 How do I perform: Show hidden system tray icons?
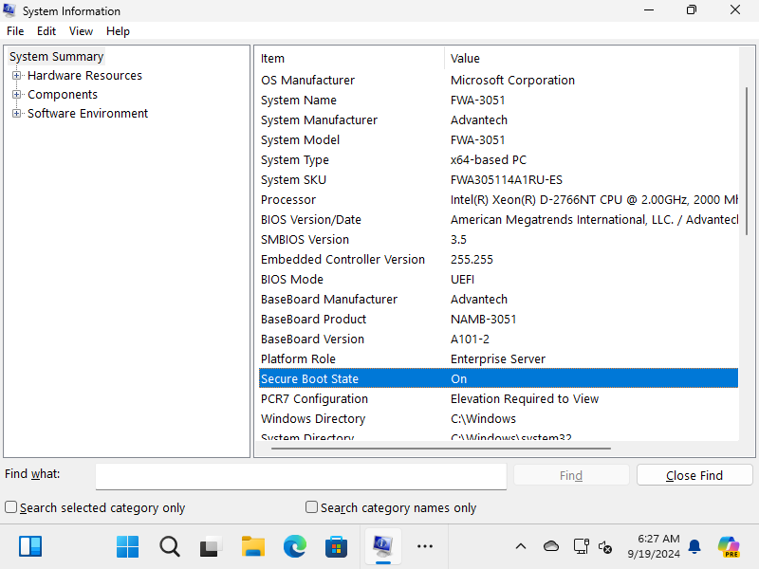[521, 547]
